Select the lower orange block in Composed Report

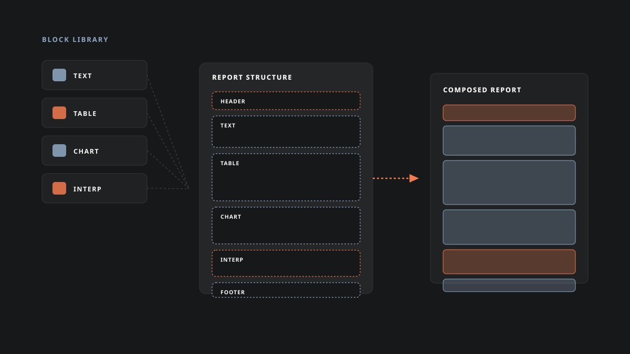tap(509, 262)
